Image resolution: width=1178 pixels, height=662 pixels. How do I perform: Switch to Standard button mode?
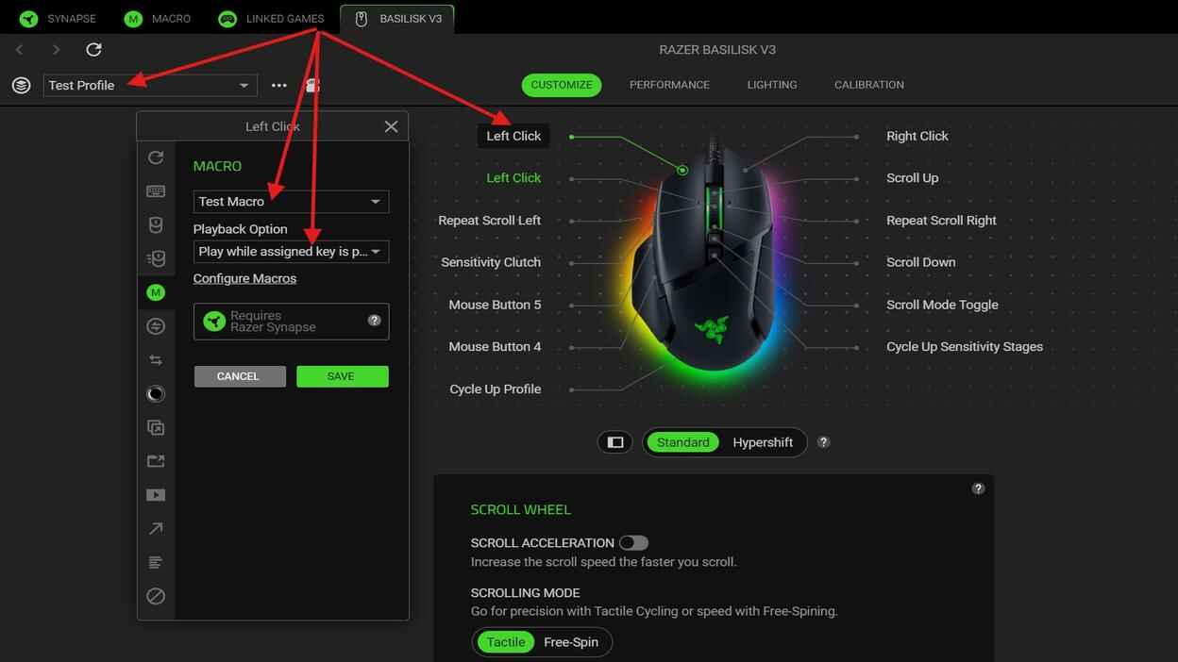point(683,442)
